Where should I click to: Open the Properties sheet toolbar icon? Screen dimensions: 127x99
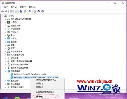[16, 11]
